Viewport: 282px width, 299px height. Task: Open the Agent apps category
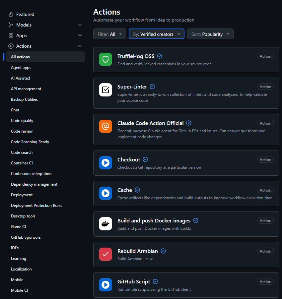pos(21,68)
